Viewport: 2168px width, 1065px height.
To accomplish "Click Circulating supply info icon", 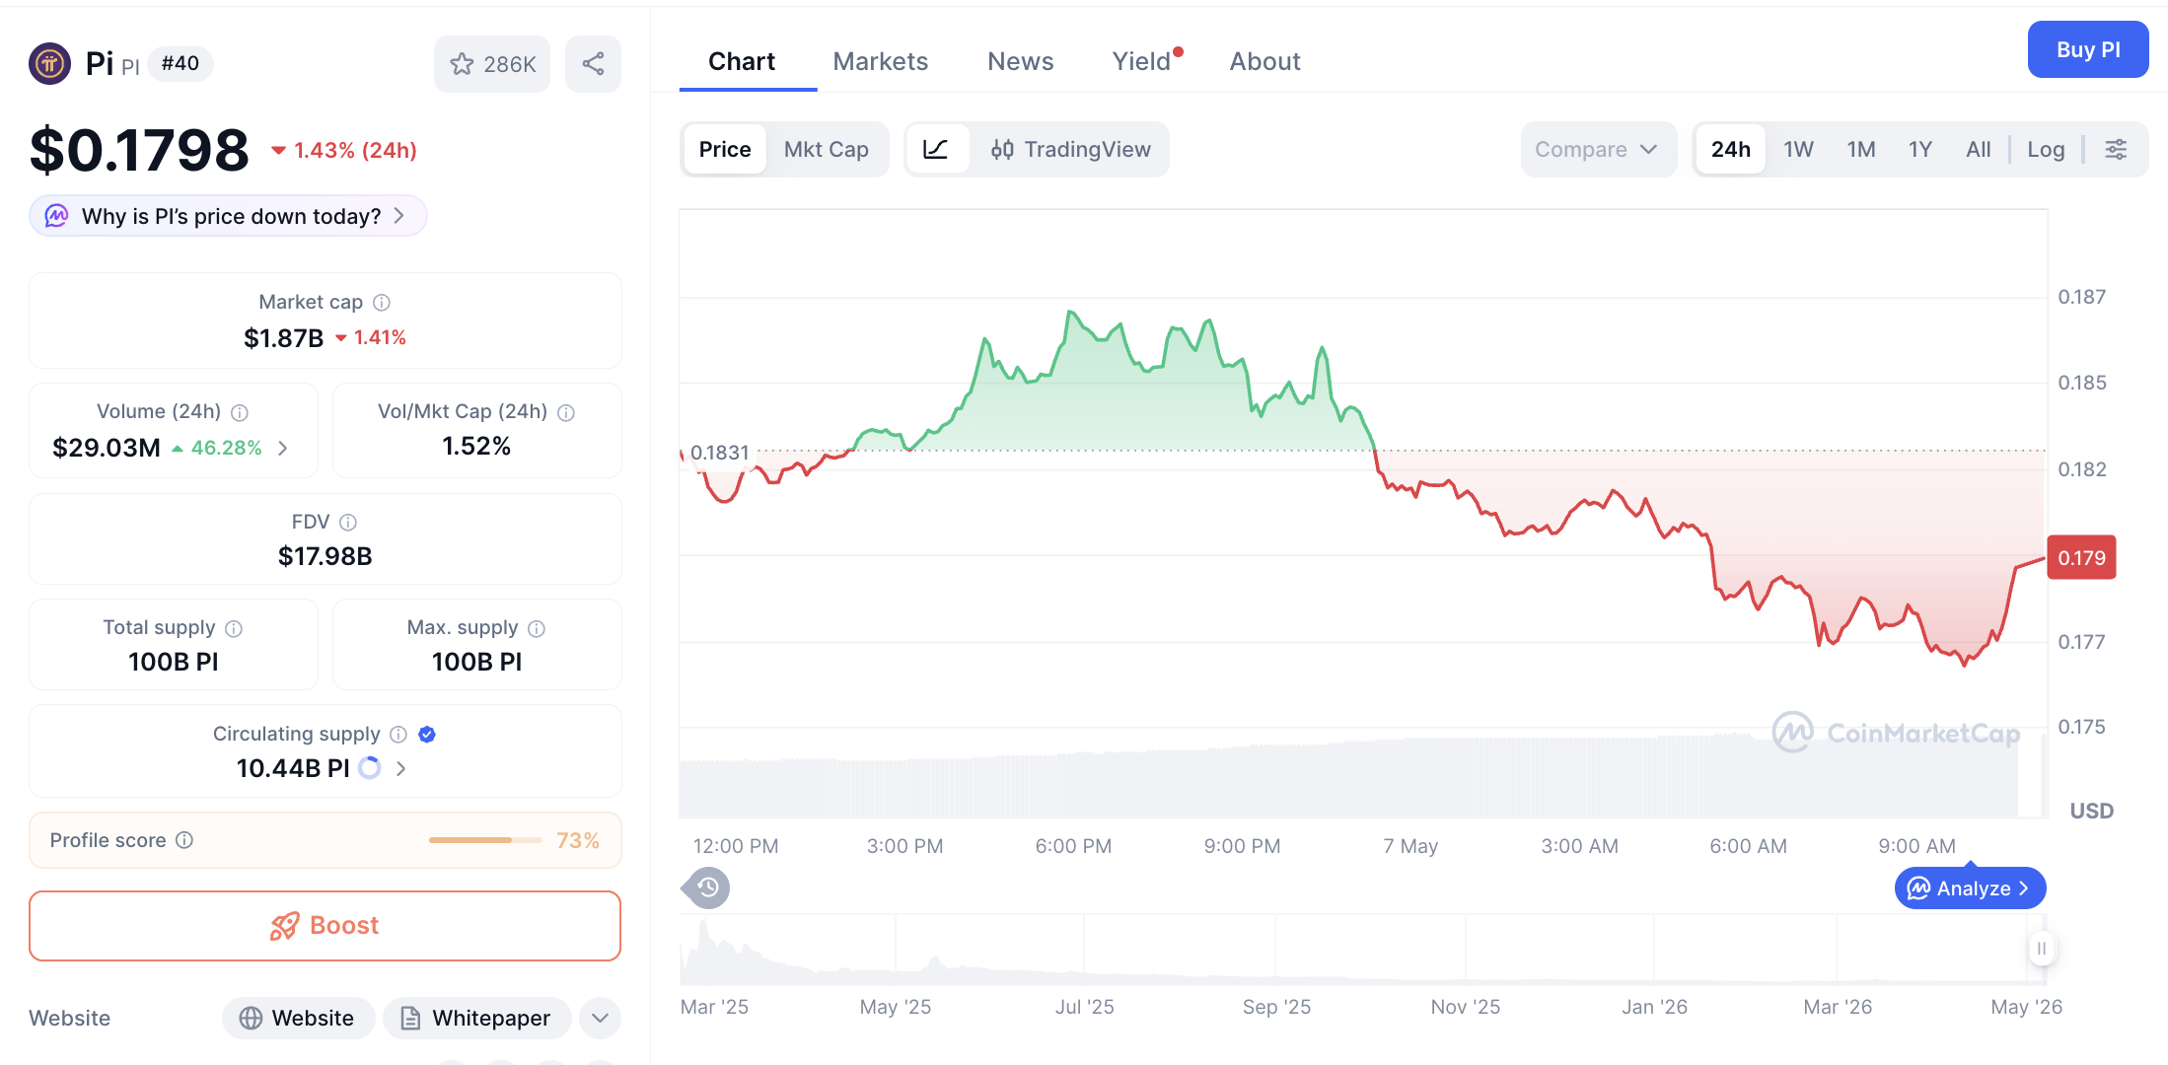I will 398,735.
